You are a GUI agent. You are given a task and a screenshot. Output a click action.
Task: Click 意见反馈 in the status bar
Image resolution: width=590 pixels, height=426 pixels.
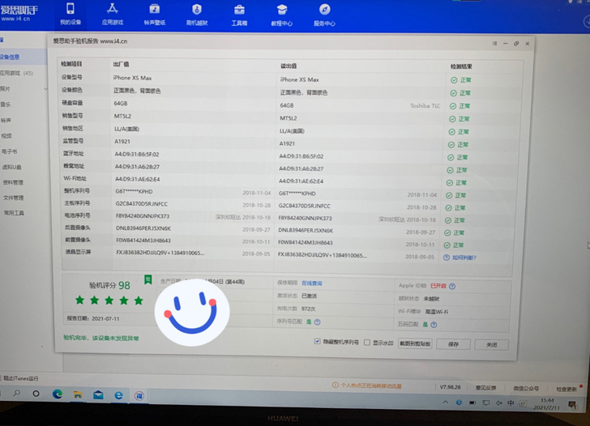(485, 388)
